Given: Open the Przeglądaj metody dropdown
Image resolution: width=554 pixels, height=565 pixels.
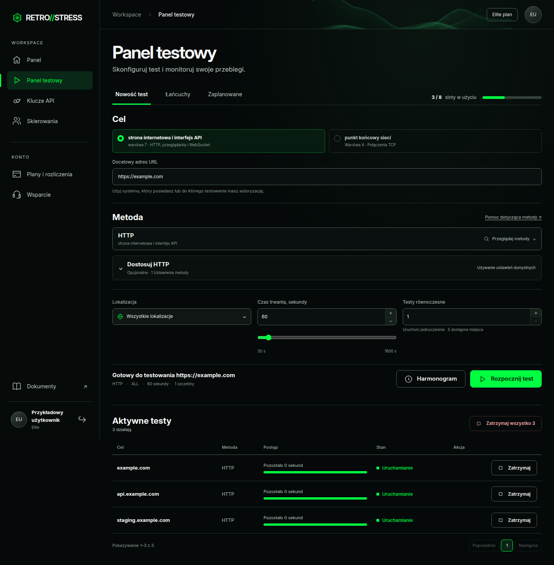Looking at the screenshot, I should click(510, 239).
